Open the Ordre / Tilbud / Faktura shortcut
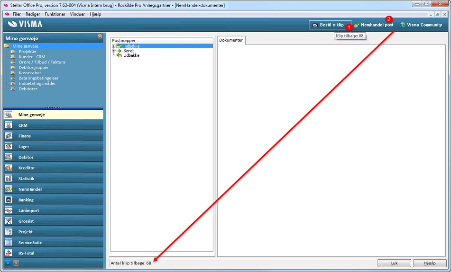This screenshot has height=272, width=451. 42,62
